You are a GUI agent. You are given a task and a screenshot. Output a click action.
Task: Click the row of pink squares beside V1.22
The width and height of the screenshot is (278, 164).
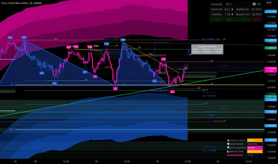[235, 155]
